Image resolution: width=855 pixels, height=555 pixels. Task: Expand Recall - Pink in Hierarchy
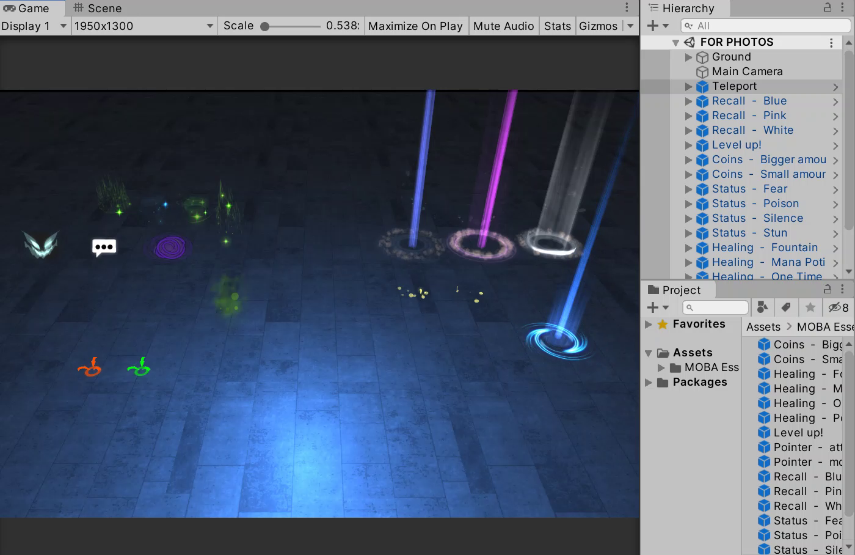[689, 116]
